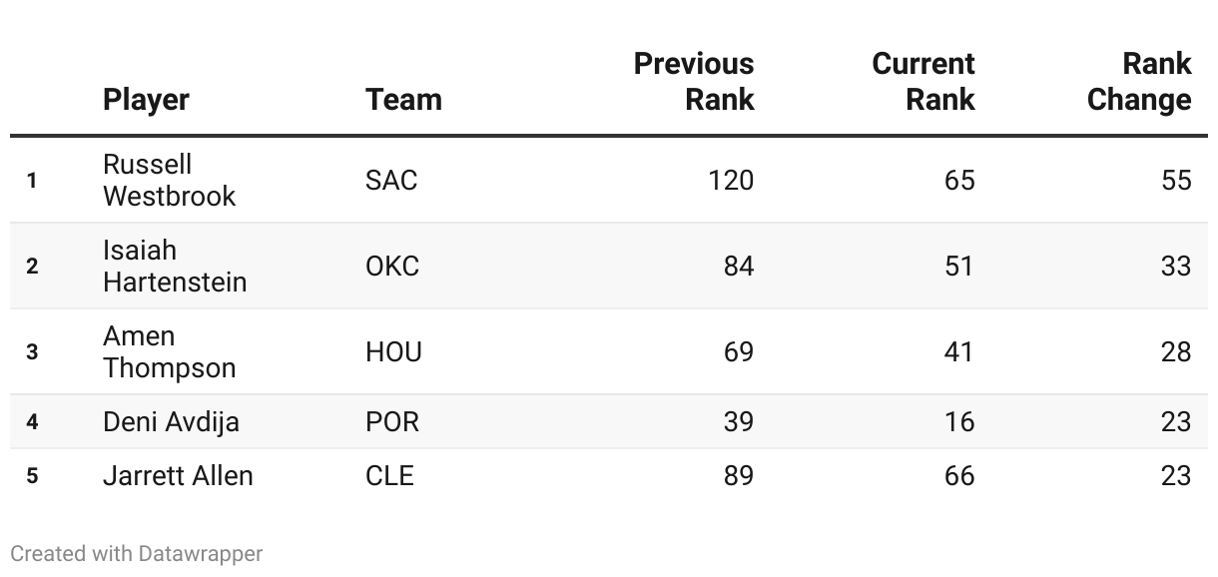
Task: Click the Amen Thompson player cell
Action: pos(169,351)
